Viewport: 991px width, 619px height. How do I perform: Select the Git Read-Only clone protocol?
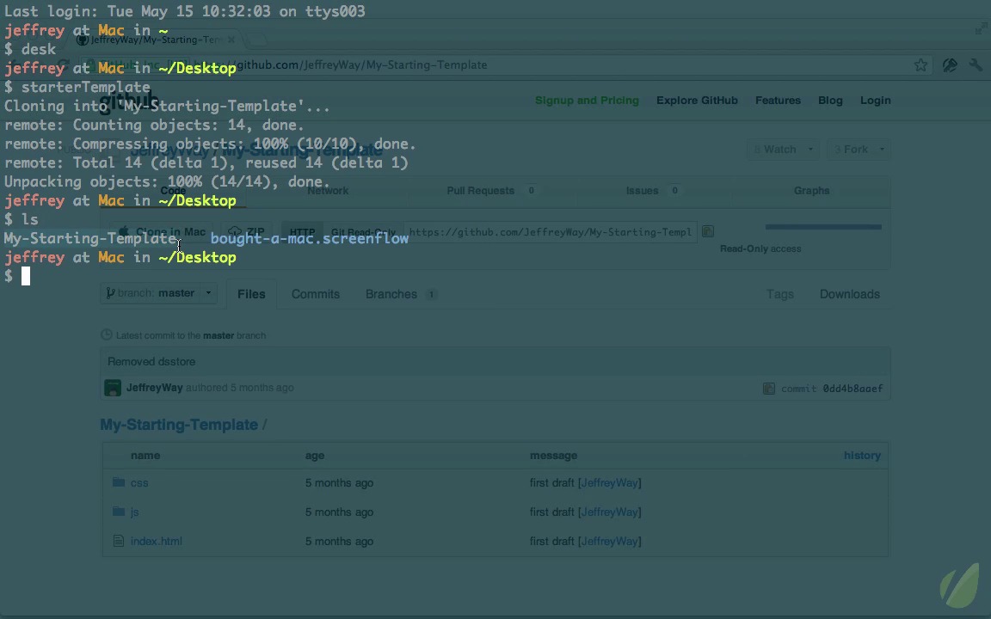pos(363,232)
